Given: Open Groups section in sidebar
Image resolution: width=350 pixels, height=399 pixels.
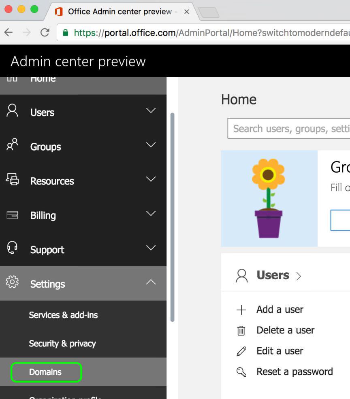Looking at the screenshot, I should click(x=83, y=146).
